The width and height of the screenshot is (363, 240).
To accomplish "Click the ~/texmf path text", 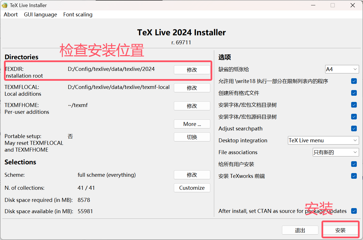I will [x=78, y=105].
